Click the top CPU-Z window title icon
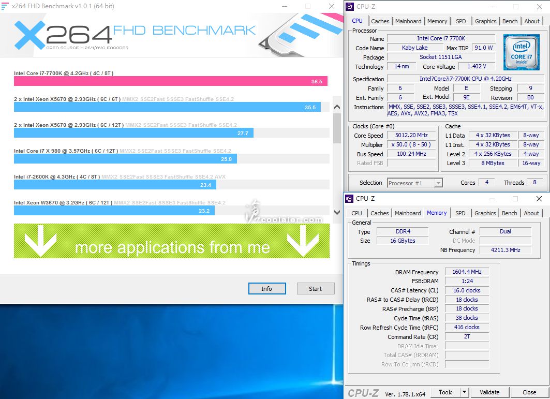 [x=350, y=7]
